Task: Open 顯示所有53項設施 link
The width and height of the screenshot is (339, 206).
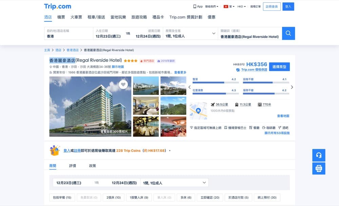Action: coord(277,133)
